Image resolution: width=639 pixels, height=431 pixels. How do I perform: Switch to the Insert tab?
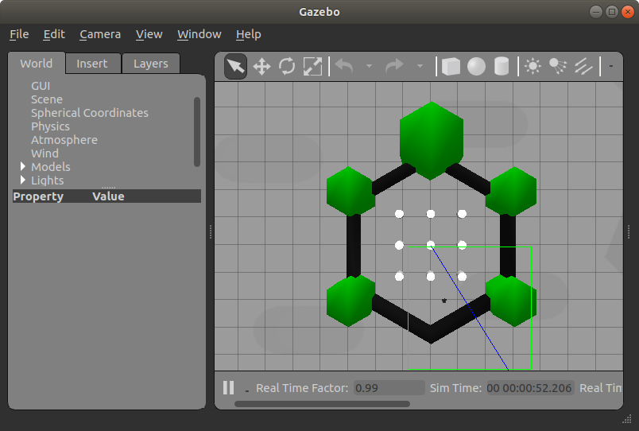coord(92,64)
